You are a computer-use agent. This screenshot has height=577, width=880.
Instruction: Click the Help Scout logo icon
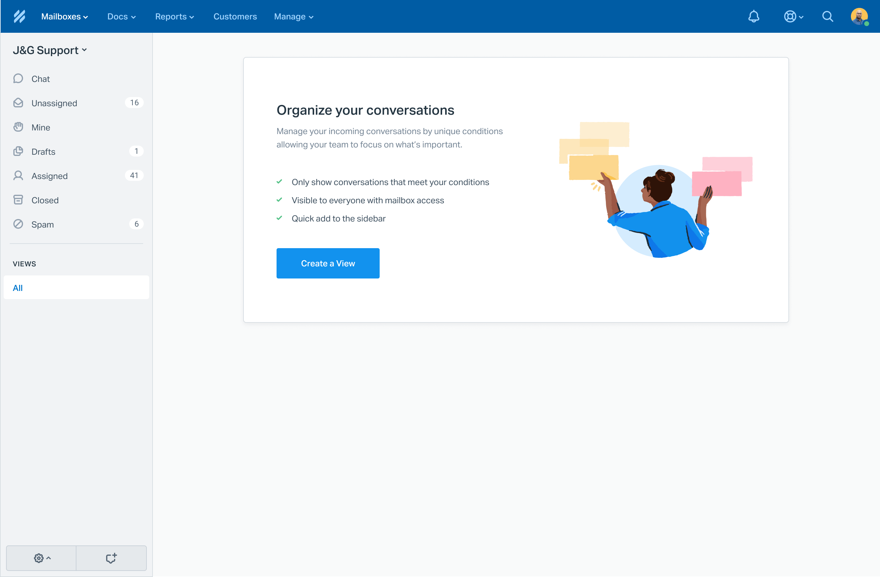coord(19,16)
